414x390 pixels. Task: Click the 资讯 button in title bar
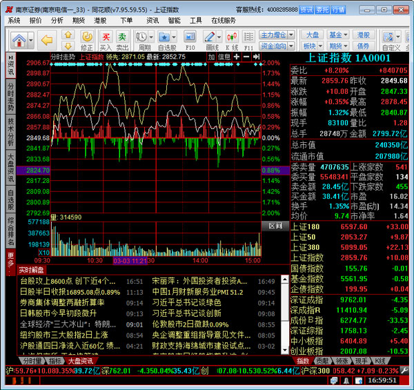click(306, 10)
